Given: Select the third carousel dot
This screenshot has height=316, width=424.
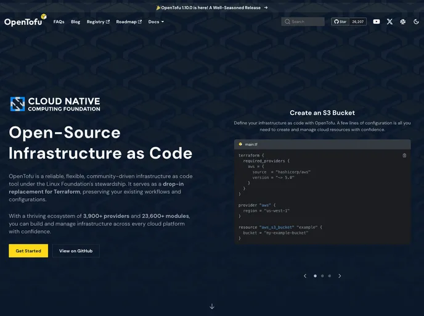Looking at the screenshot, I should (329, 276).
